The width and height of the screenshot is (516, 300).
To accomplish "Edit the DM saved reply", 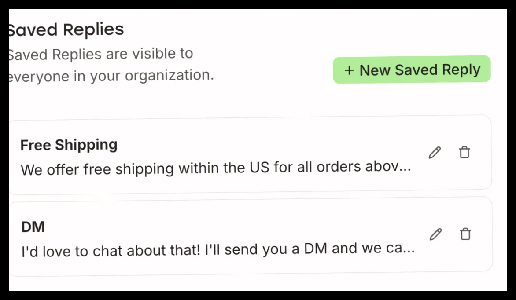I will pos(436,234).
